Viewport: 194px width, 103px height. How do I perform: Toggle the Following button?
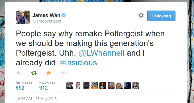coord(161,16)
